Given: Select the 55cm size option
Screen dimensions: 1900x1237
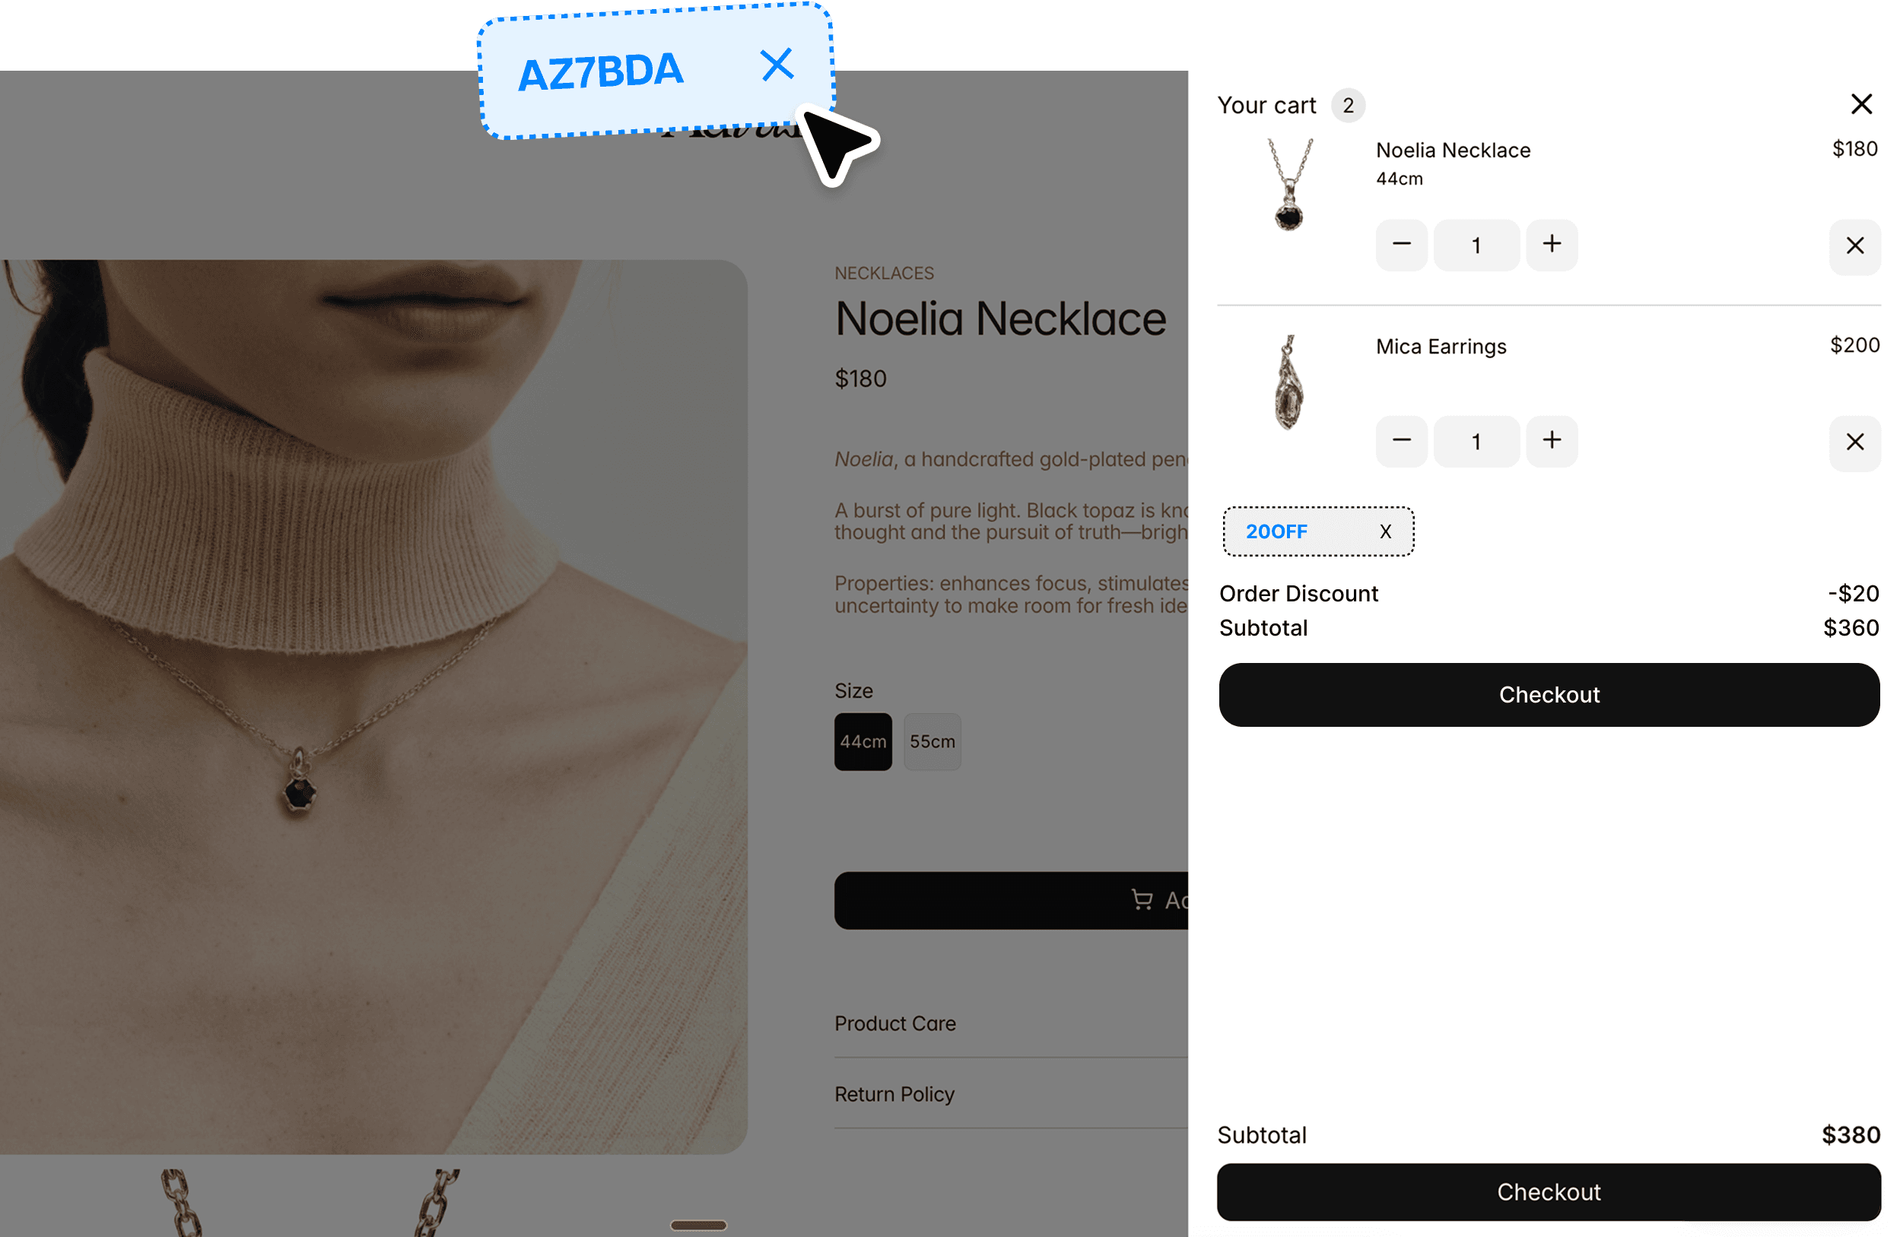Looking at the screenshot, I should tap(933, 741).
